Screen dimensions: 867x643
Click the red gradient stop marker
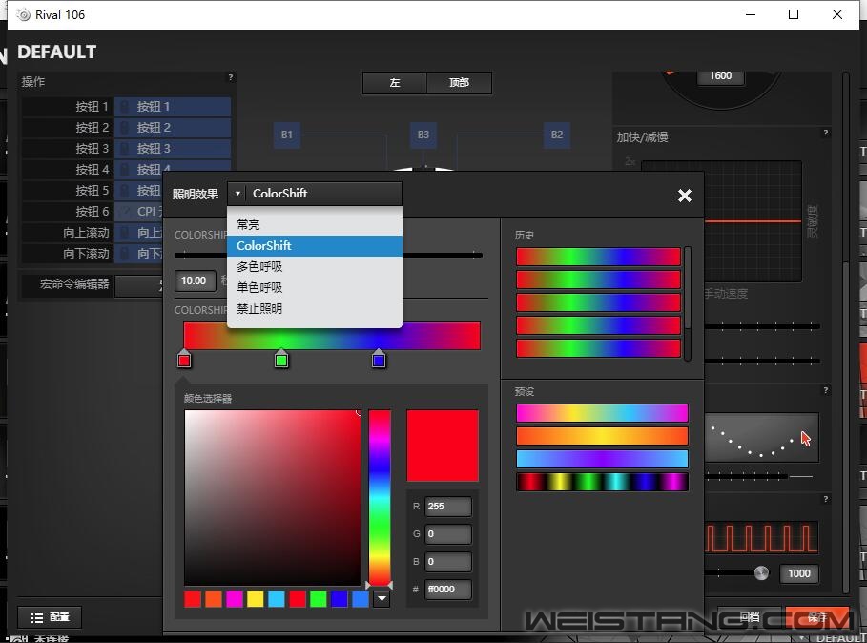click(184, 360)
